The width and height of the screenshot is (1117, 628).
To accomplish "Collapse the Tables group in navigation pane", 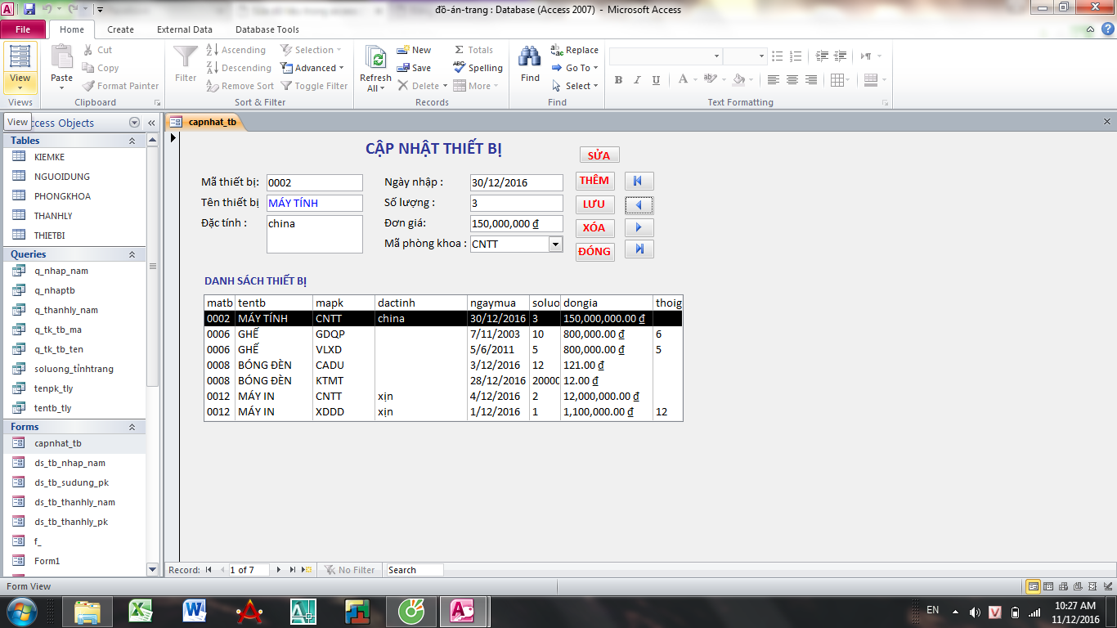I will 132,141.
